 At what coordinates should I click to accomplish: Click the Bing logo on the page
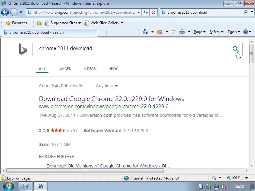click(23, 49)
